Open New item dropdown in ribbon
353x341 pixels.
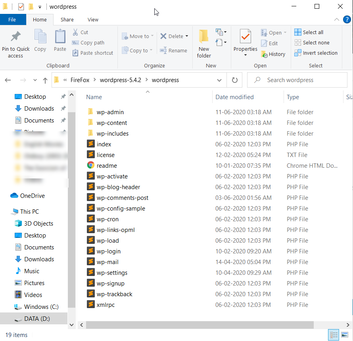[221, 32]
